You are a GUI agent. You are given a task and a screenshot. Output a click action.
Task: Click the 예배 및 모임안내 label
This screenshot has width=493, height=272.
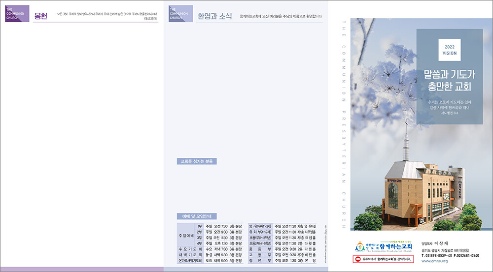(196, 216)
